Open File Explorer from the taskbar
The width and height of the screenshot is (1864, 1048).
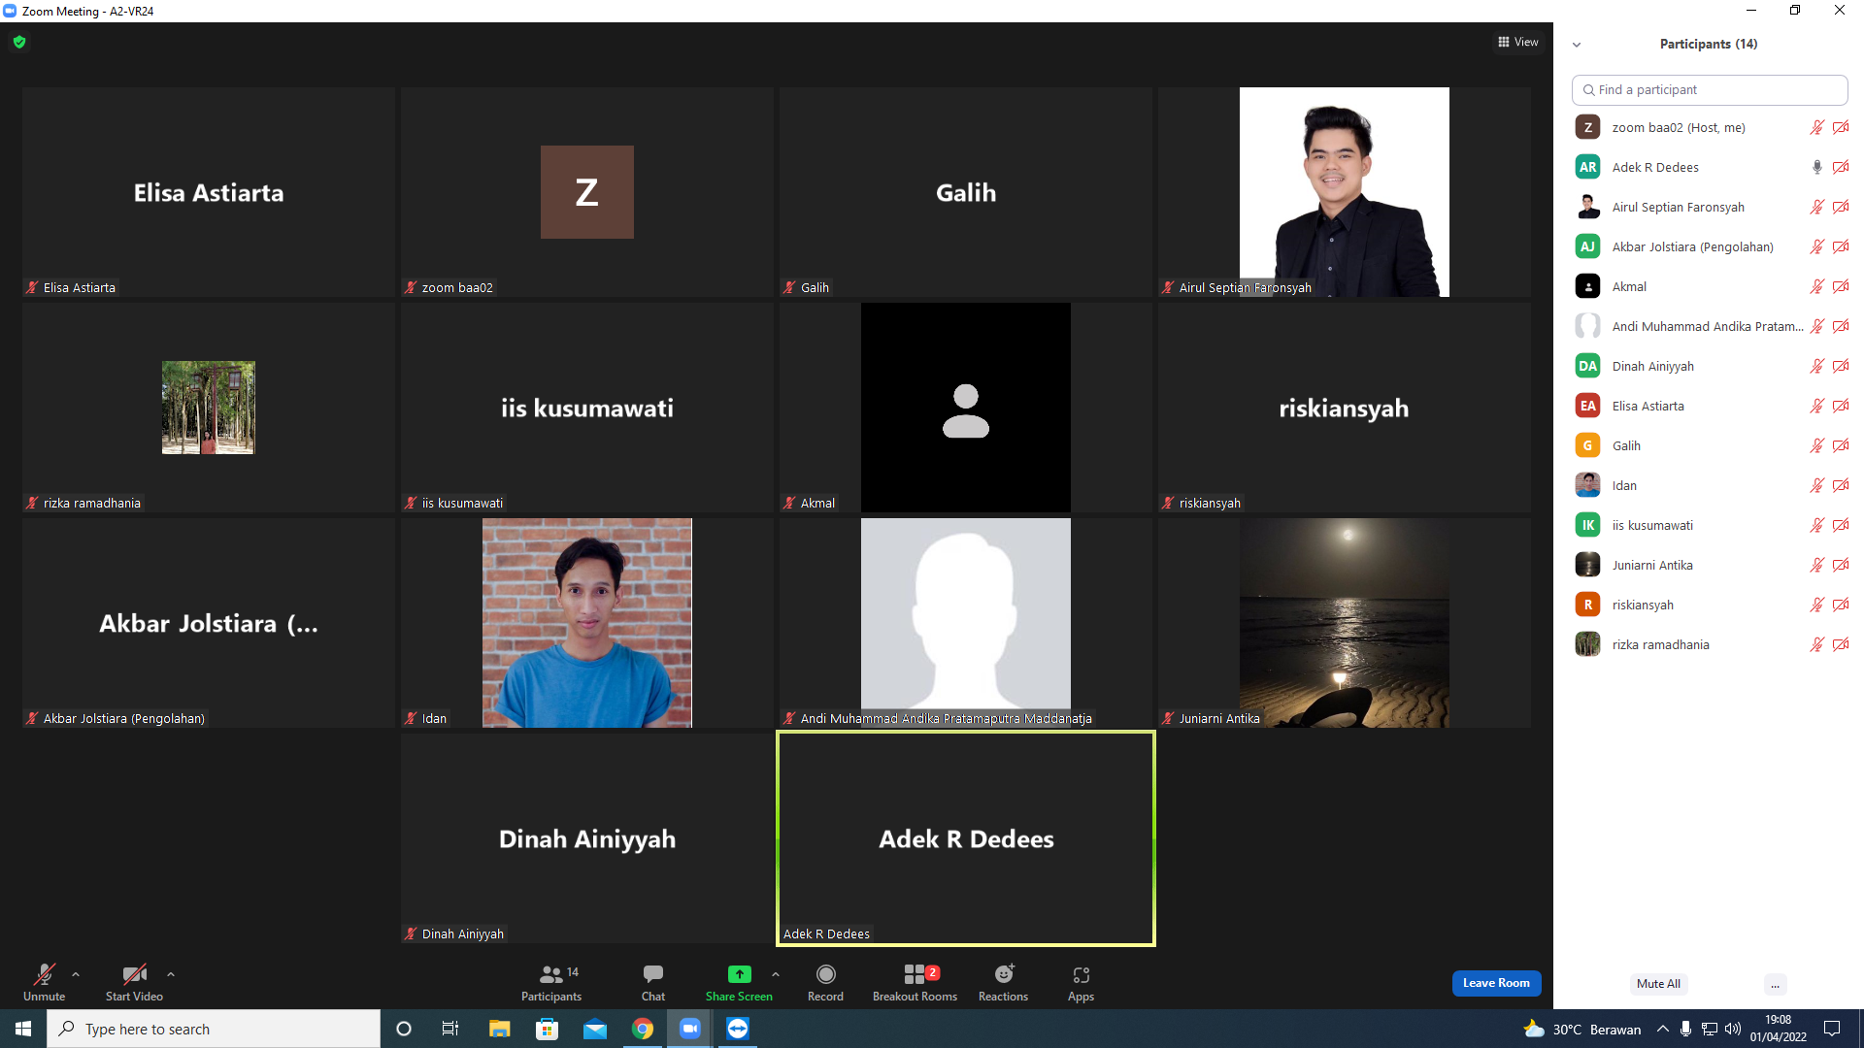(x=499, y=1029)
